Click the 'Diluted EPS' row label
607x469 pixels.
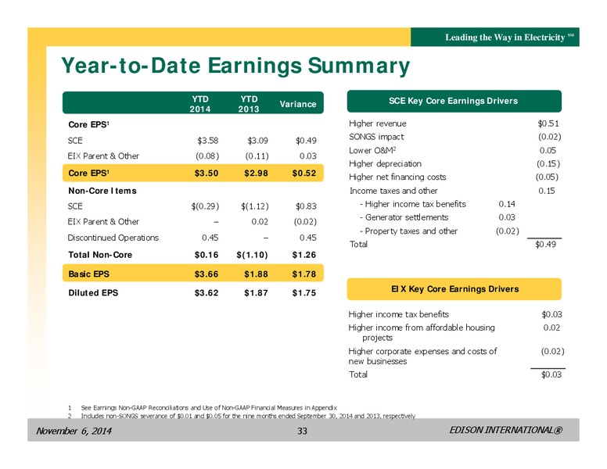click(93, 293)
